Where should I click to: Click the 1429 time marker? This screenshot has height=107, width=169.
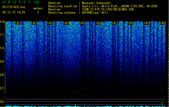pyautogui.click(x=147, y=23)
